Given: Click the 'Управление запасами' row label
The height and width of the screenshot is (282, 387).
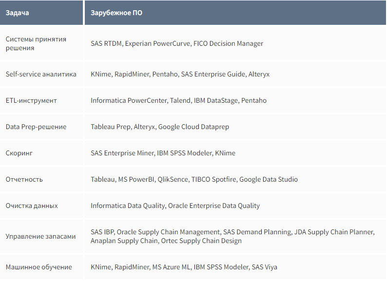Looking at the screenshot, I should [40, 236].
